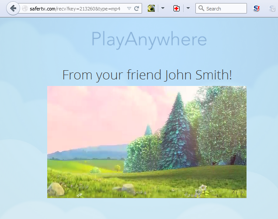This screenshot has width=278, height=219.
Task: Click the faded S toolbar icon
Action: (272, 8)
